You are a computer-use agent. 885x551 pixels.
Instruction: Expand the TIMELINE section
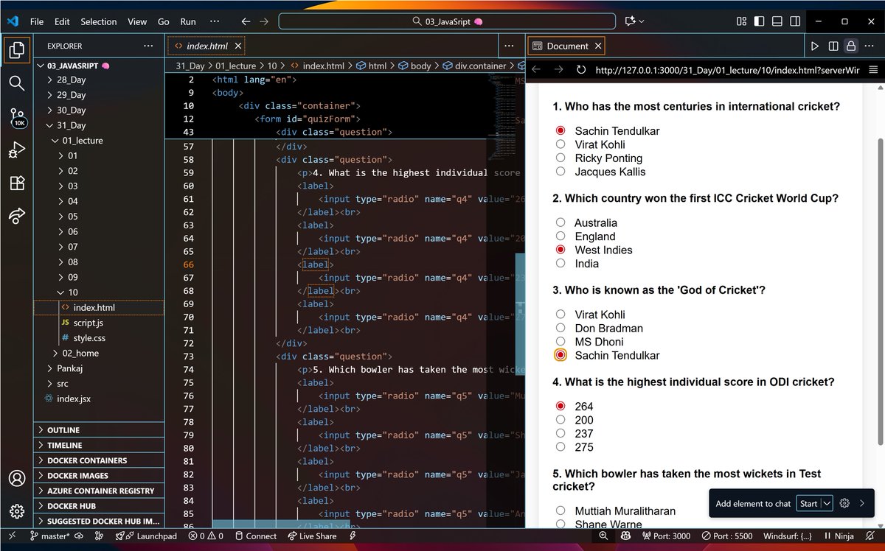coord(99,445)
